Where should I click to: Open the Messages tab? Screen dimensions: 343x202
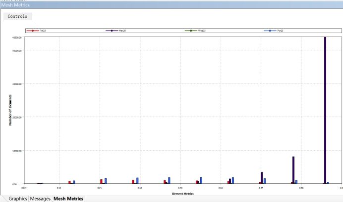click(x=40, y=199)
